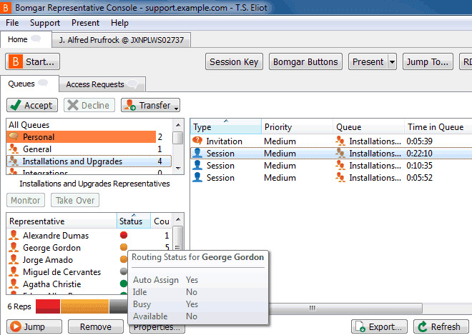Viewport: 472px width, 335px height.
Task: Click the Refresh button
Action: tap(441, 326)
